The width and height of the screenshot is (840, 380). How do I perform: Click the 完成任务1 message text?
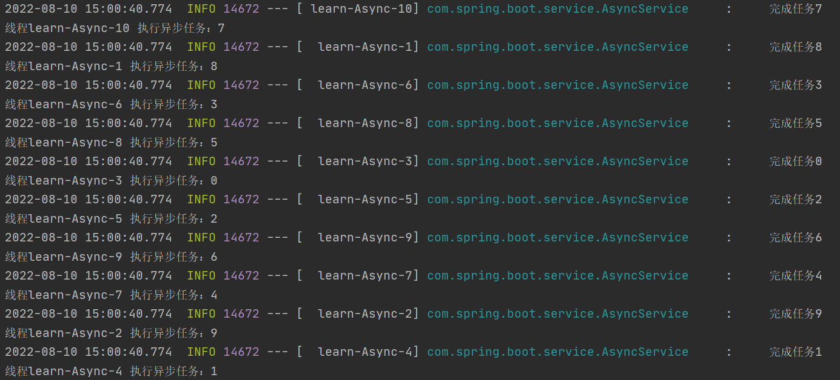(795, 352)
